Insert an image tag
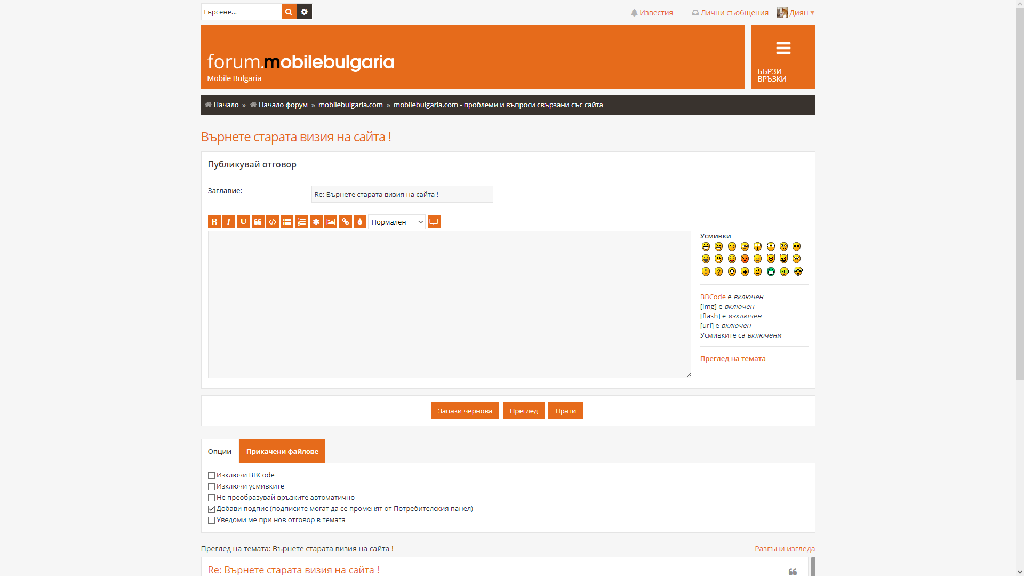 click(331, 222)
